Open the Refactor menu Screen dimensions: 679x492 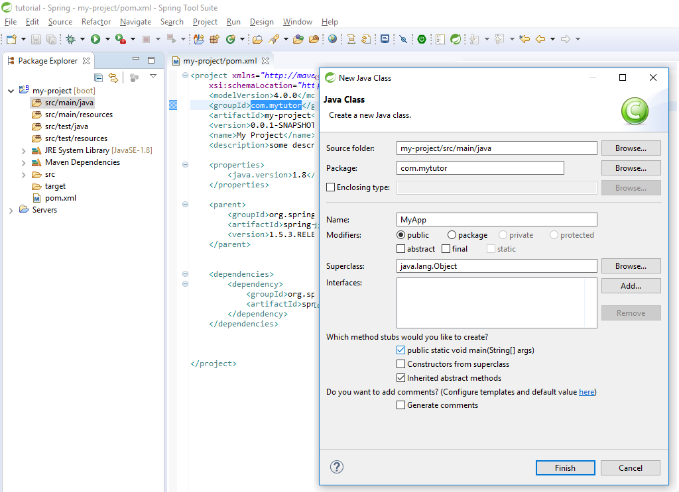pyautogui.click(x=96, y=22)
